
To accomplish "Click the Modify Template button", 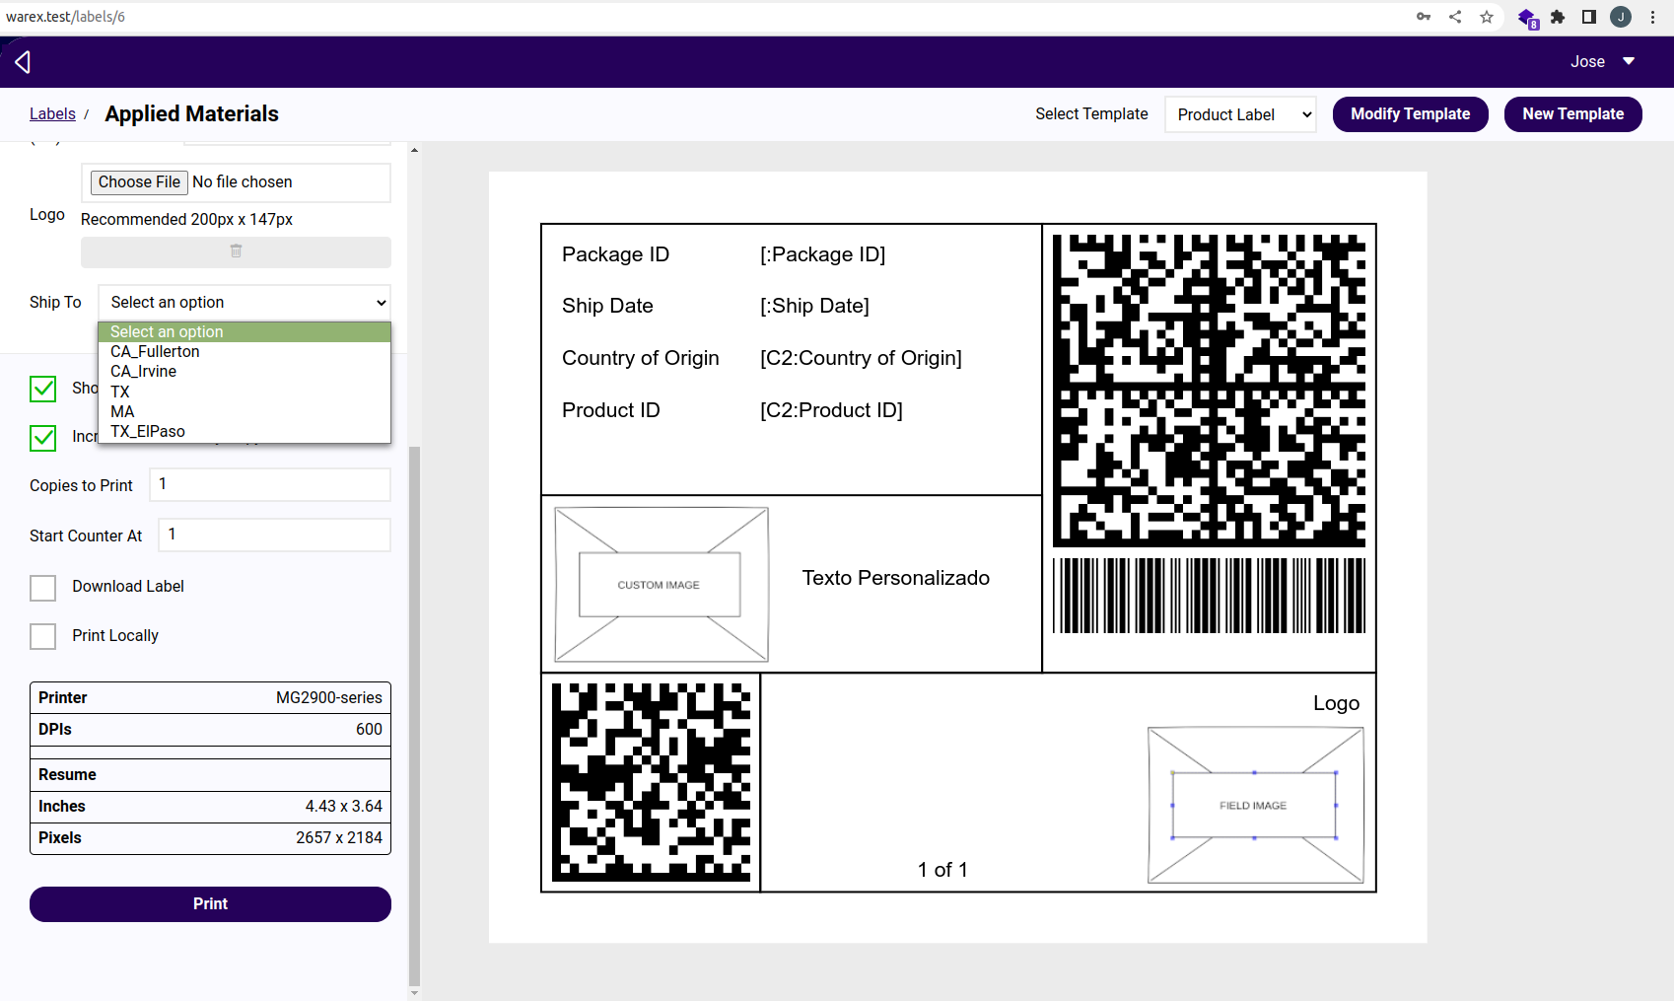I will coord(1410,114).
